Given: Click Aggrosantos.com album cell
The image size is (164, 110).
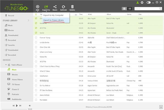Looking at the screenshot, I should click(113, 86).
